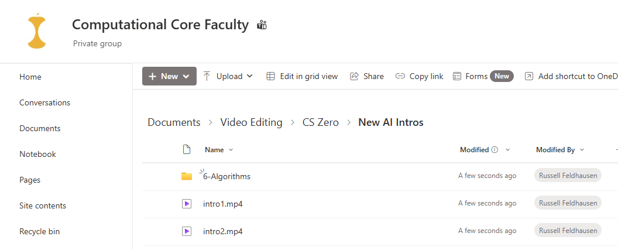Click the intro1.mp4 video file icon
618x250 pixels.
click(187, 204)
